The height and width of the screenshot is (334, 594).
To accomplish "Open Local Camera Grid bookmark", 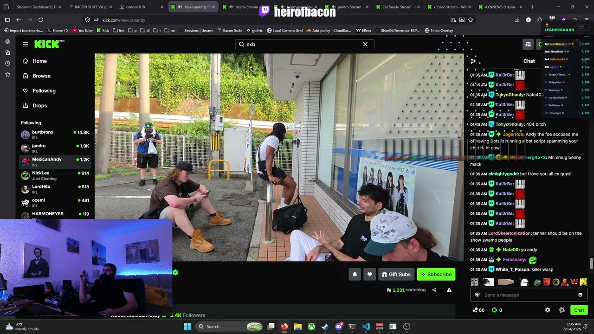I will tap(284, 31).
